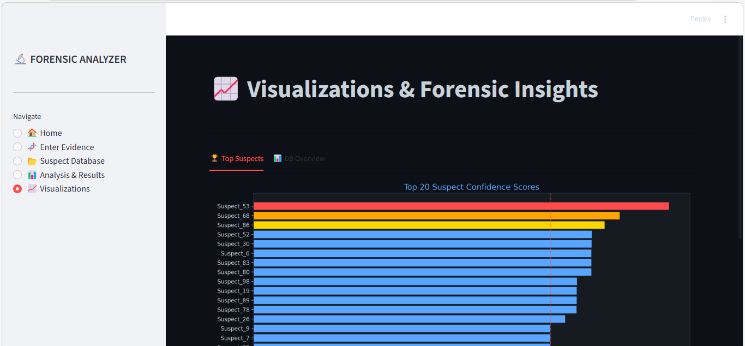Image resolution: width=745 pixels, height=346 pixels.
Task: Click the chart emoji in the page heading
Action: (x=226, y=89)
